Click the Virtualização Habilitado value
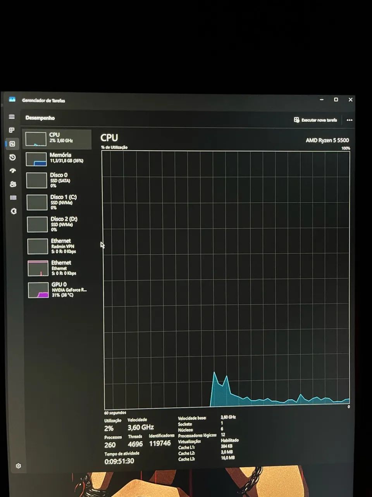The width and height of the screenshot is (372, 497). click(x=230, y=440)
